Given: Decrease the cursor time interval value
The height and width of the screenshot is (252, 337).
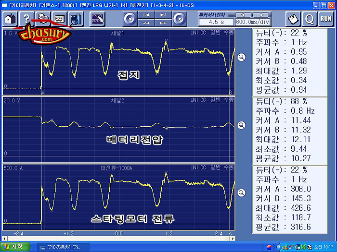Looking at the screenshot, I should coord(244,14).
